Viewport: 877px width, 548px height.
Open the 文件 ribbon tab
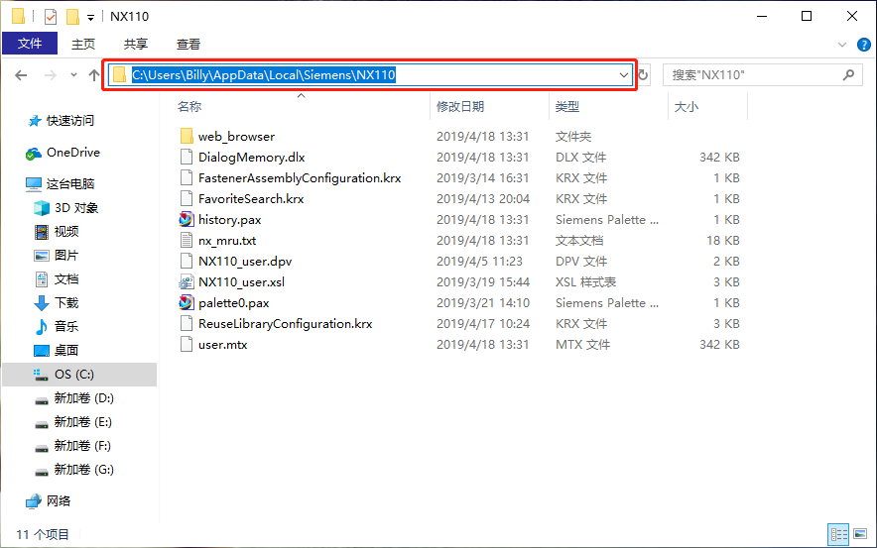pos(30,44)
